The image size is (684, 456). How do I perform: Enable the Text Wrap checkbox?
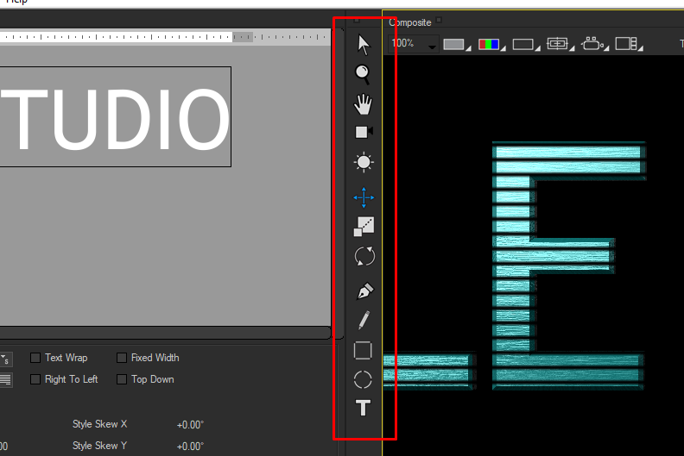click(35, 358)
